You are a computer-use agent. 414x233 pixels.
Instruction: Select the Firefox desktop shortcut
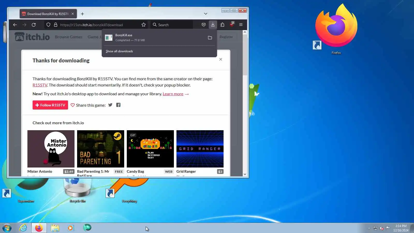pos(336,29)
